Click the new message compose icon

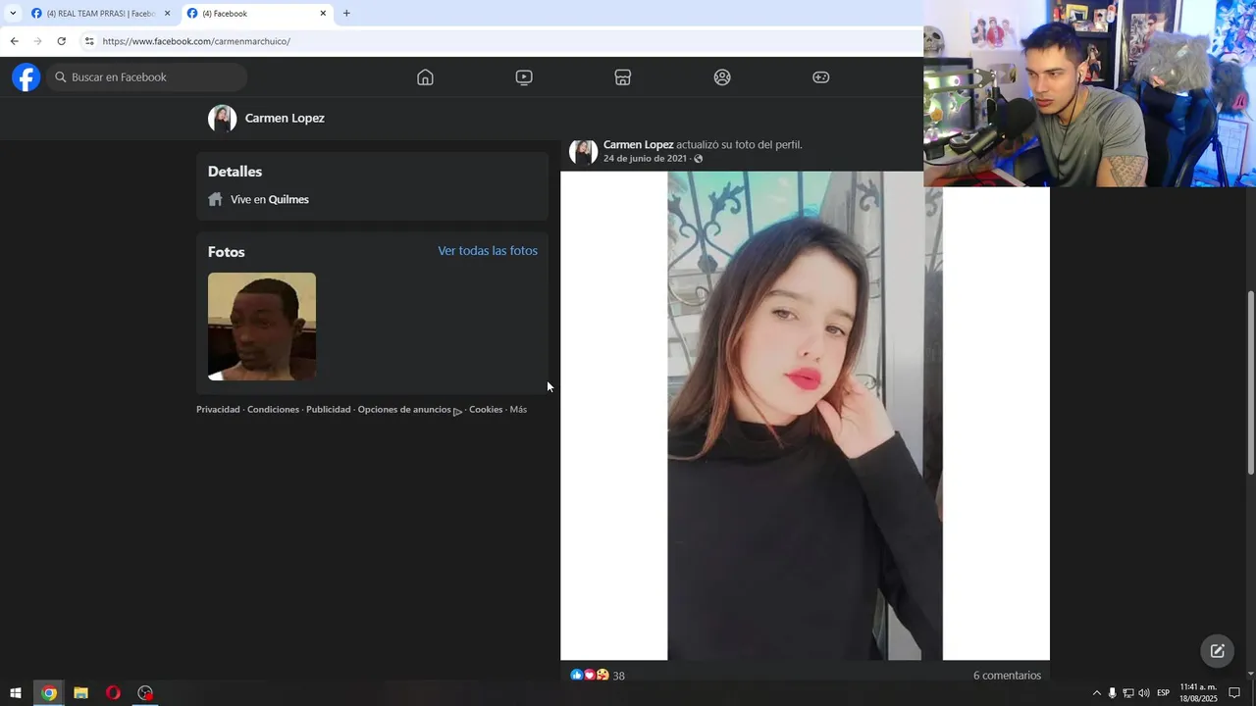click(x=1217, y=651)
